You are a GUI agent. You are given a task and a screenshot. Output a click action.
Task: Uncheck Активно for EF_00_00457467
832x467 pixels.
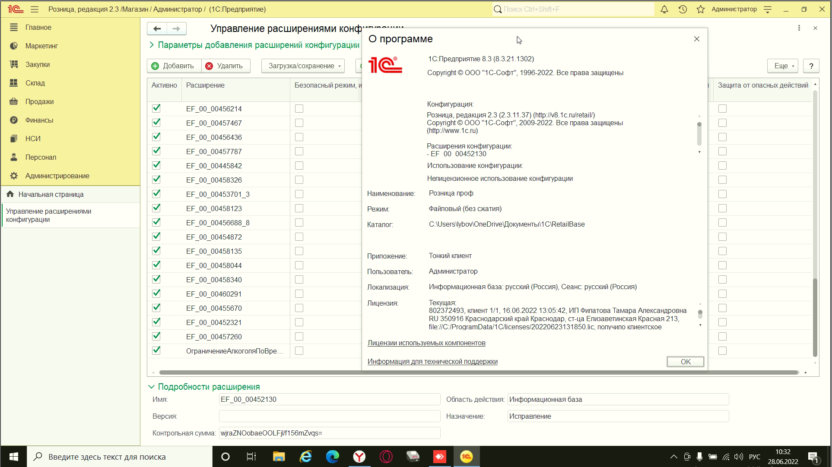(156, 123)
